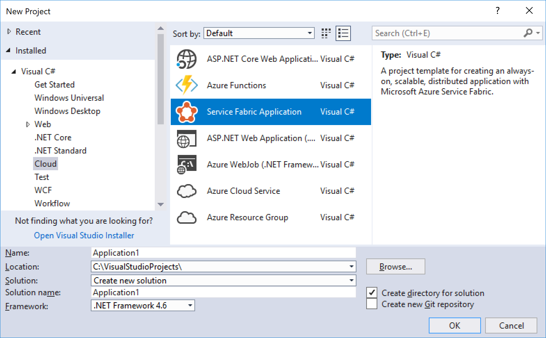Open the Location path dropdown
Viewport: 546px width, 338px height.
352,267
